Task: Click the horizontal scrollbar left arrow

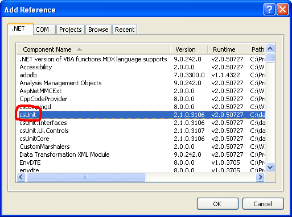Action: [x=21, y=177]
